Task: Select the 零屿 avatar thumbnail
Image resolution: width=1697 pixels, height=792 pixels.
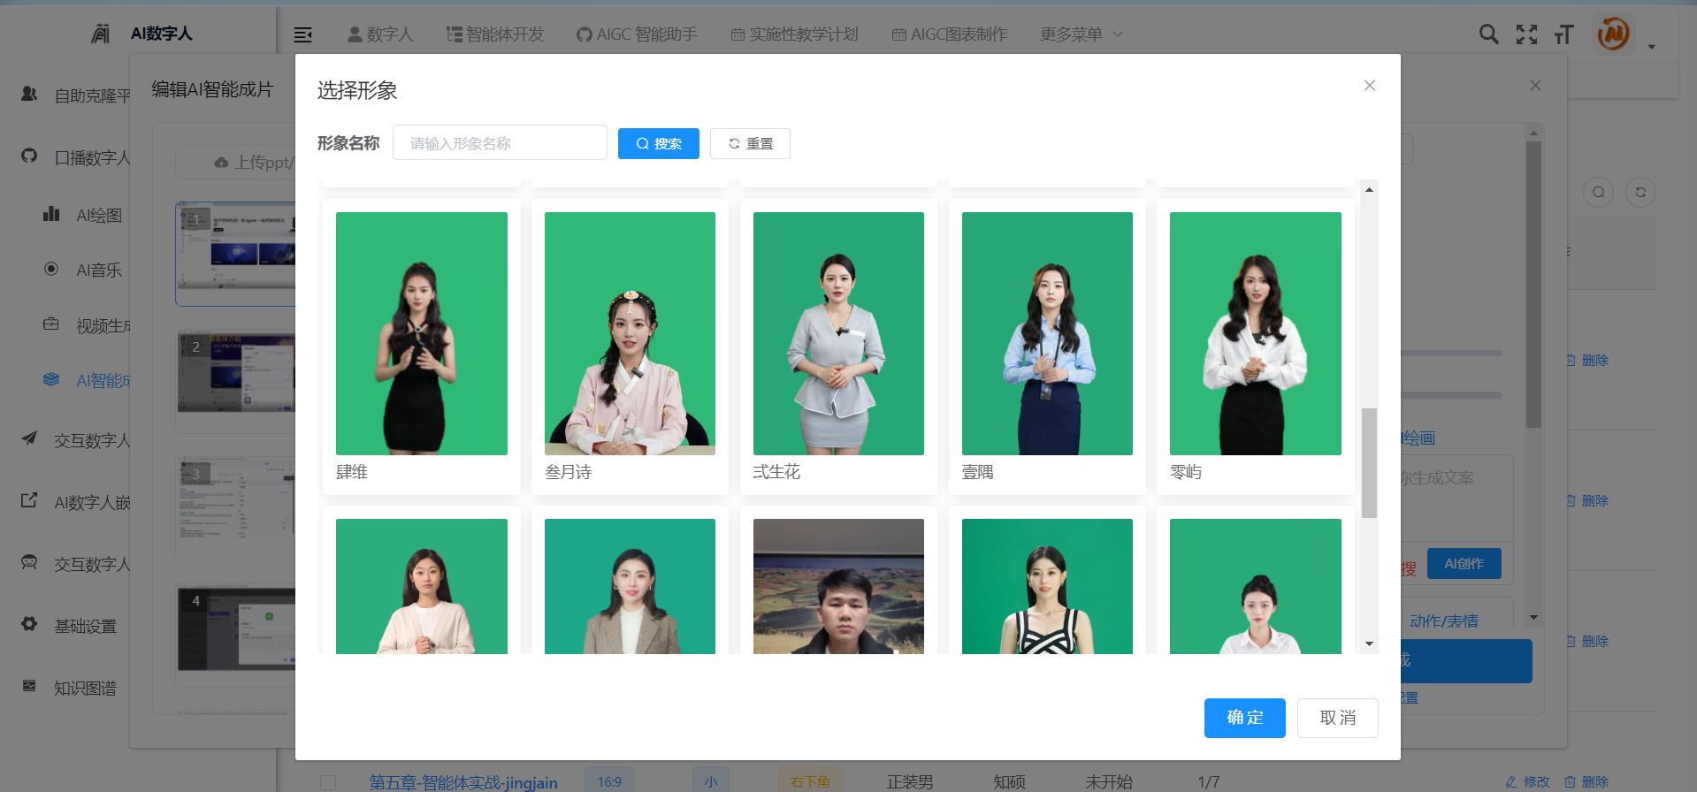Action: click(x=1256, y=334)
